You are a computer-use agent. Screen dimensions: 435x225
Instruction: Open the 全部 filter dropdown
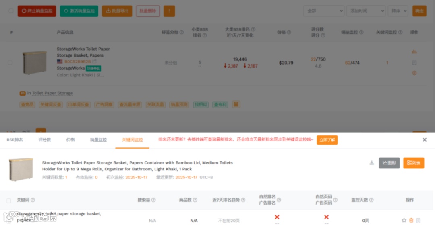(x=324, y=11)
